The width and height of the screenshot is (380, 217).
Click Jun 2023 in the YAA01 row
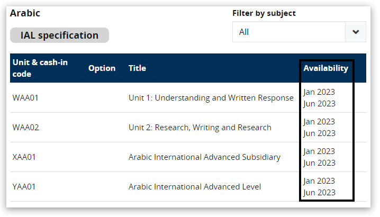click(319, 193)
